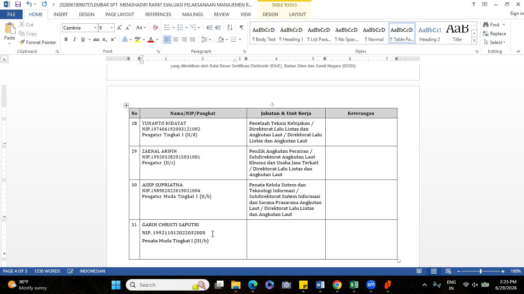Switch to the REVIEW tab

coord(221,15)
